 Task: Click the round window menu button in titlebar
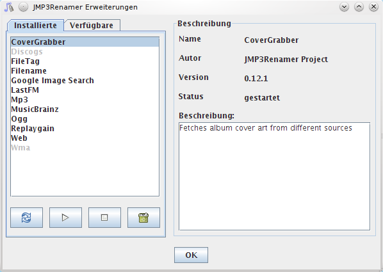pos(24,7)
